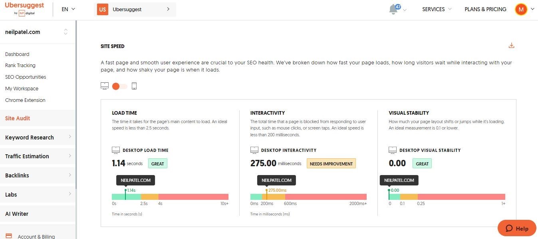Click the Ubersuggest project selector field
This screenshot has height=239, width=538.
click(135, 9)
